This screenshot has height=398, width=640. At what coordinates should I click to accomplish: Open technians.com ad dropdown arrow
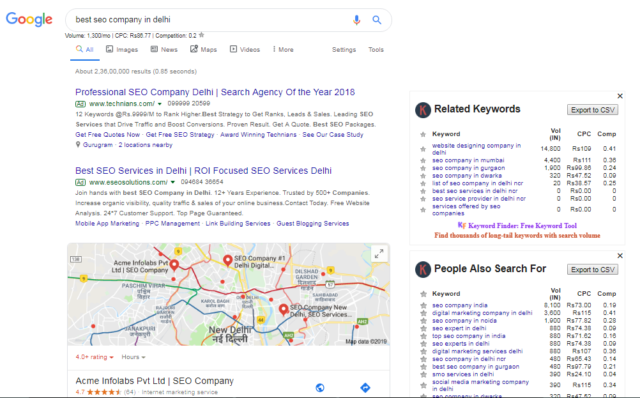(160, 104)
